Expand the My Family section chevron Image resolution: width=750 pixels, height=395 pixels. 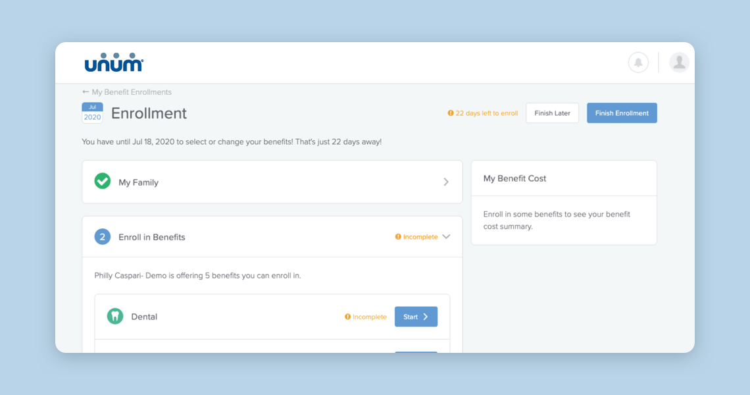tap(446, 182)
